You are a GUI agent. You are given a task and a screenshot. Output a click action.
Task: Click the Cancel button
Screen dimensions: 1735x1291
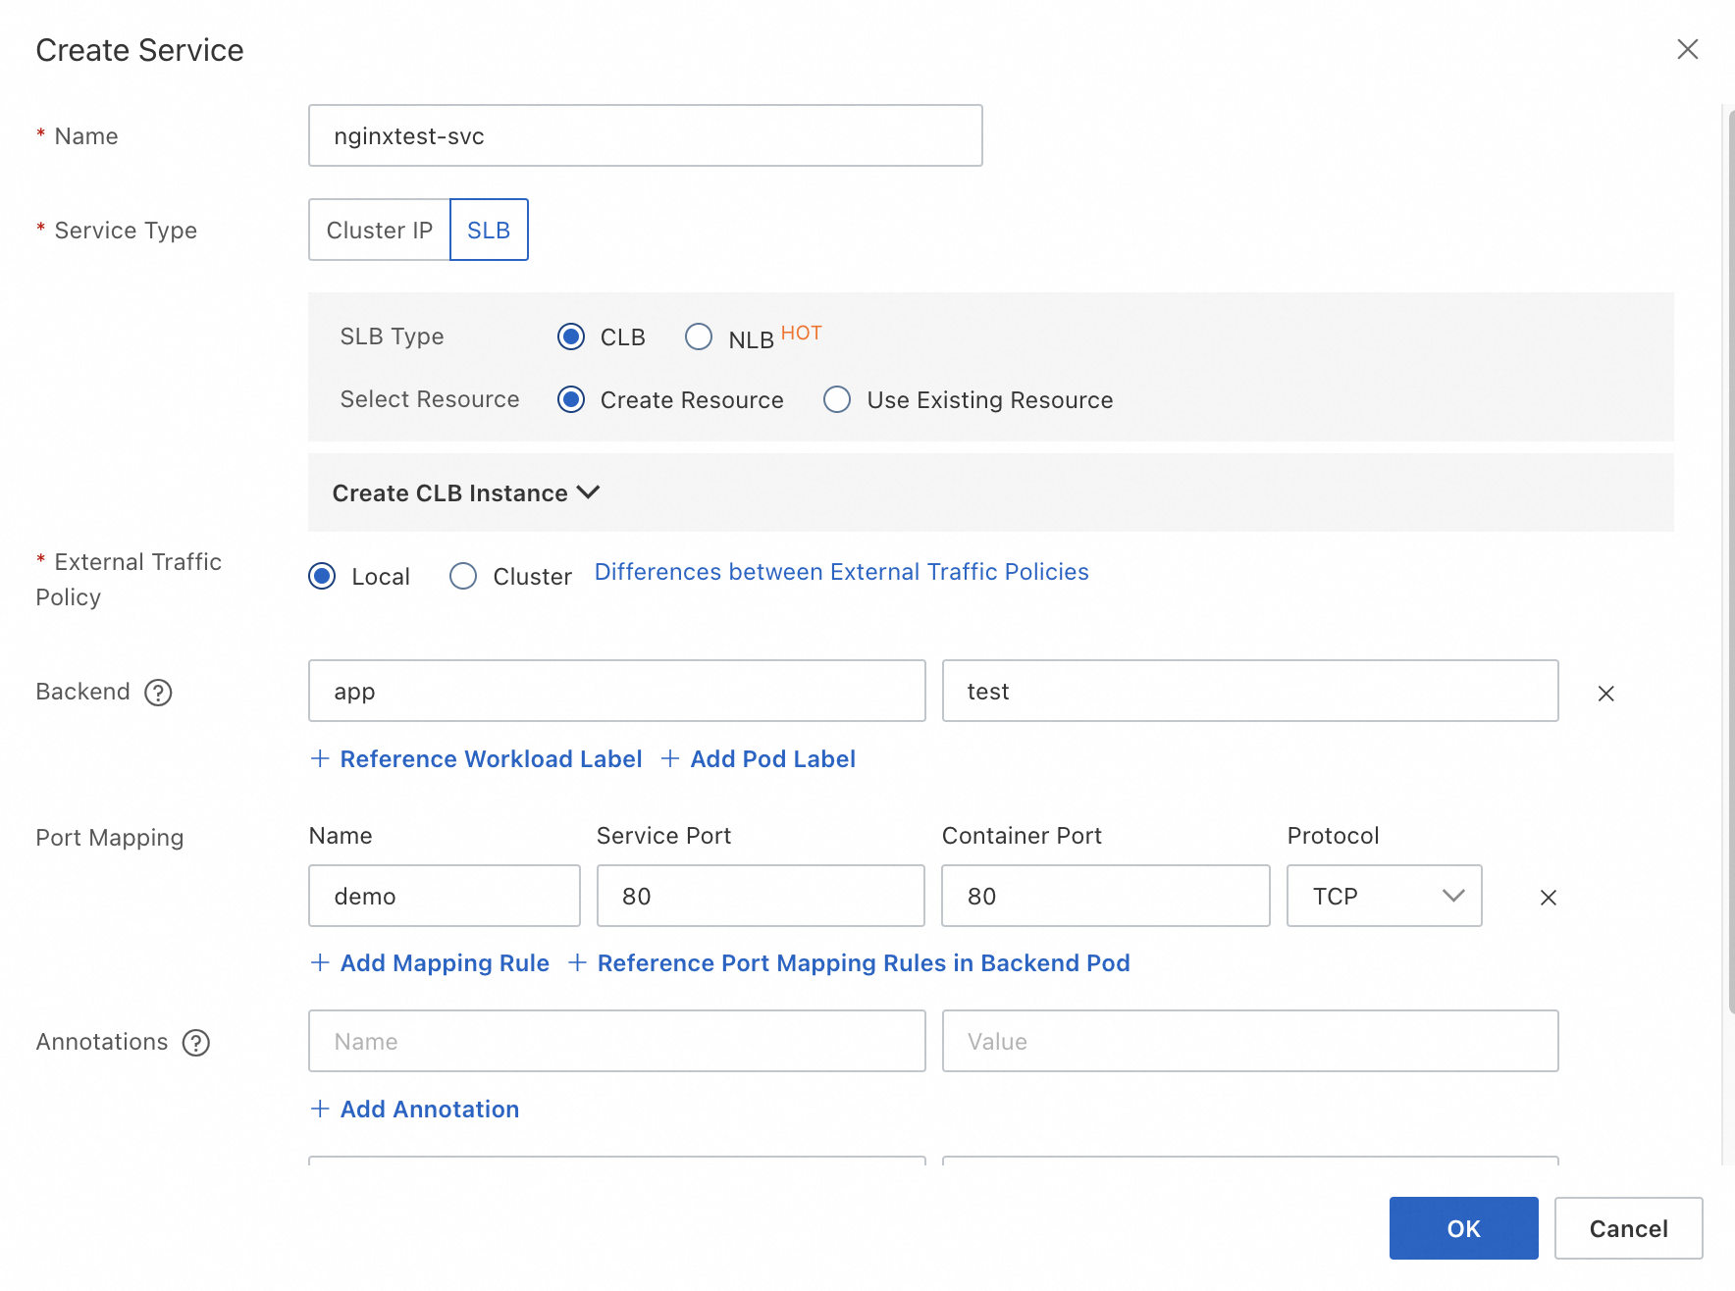pyautogui.click(x=1628, y=1228)
